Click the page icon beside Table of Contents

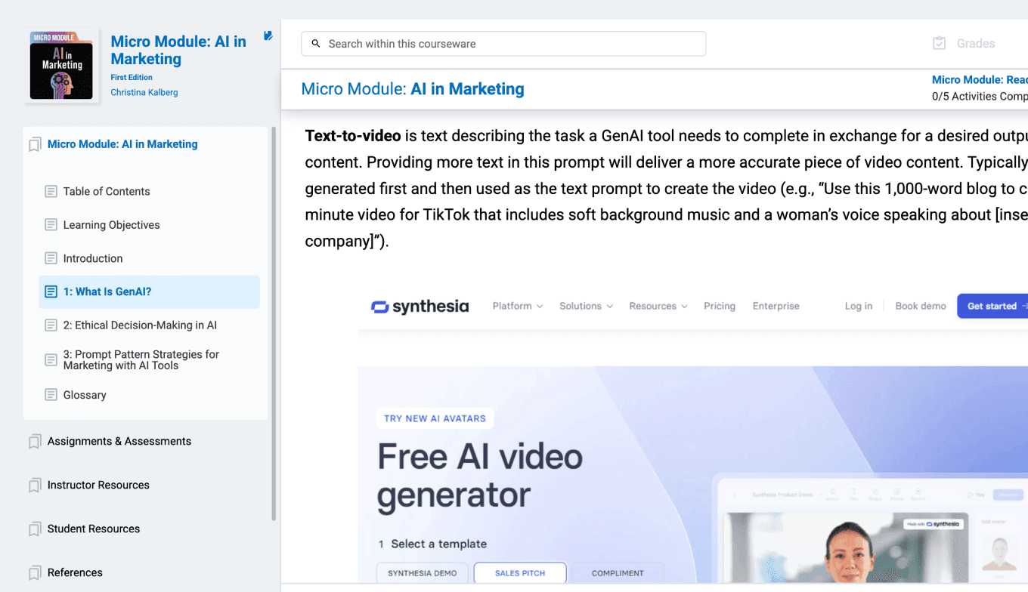coord(51,192)
